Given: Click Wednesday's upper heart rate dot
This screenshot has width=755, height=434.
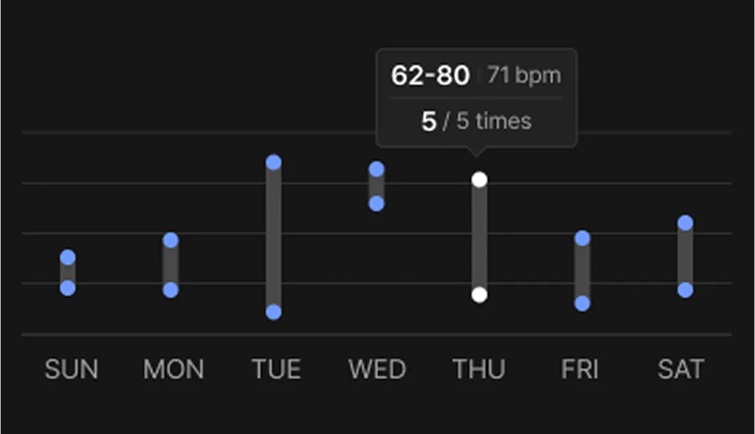Looking at the screenshot, I should tap(376, 169).
